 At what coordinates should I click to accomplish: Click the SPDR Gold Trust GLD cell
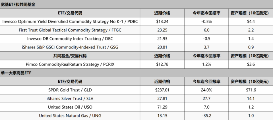click(x=70, y=90)
